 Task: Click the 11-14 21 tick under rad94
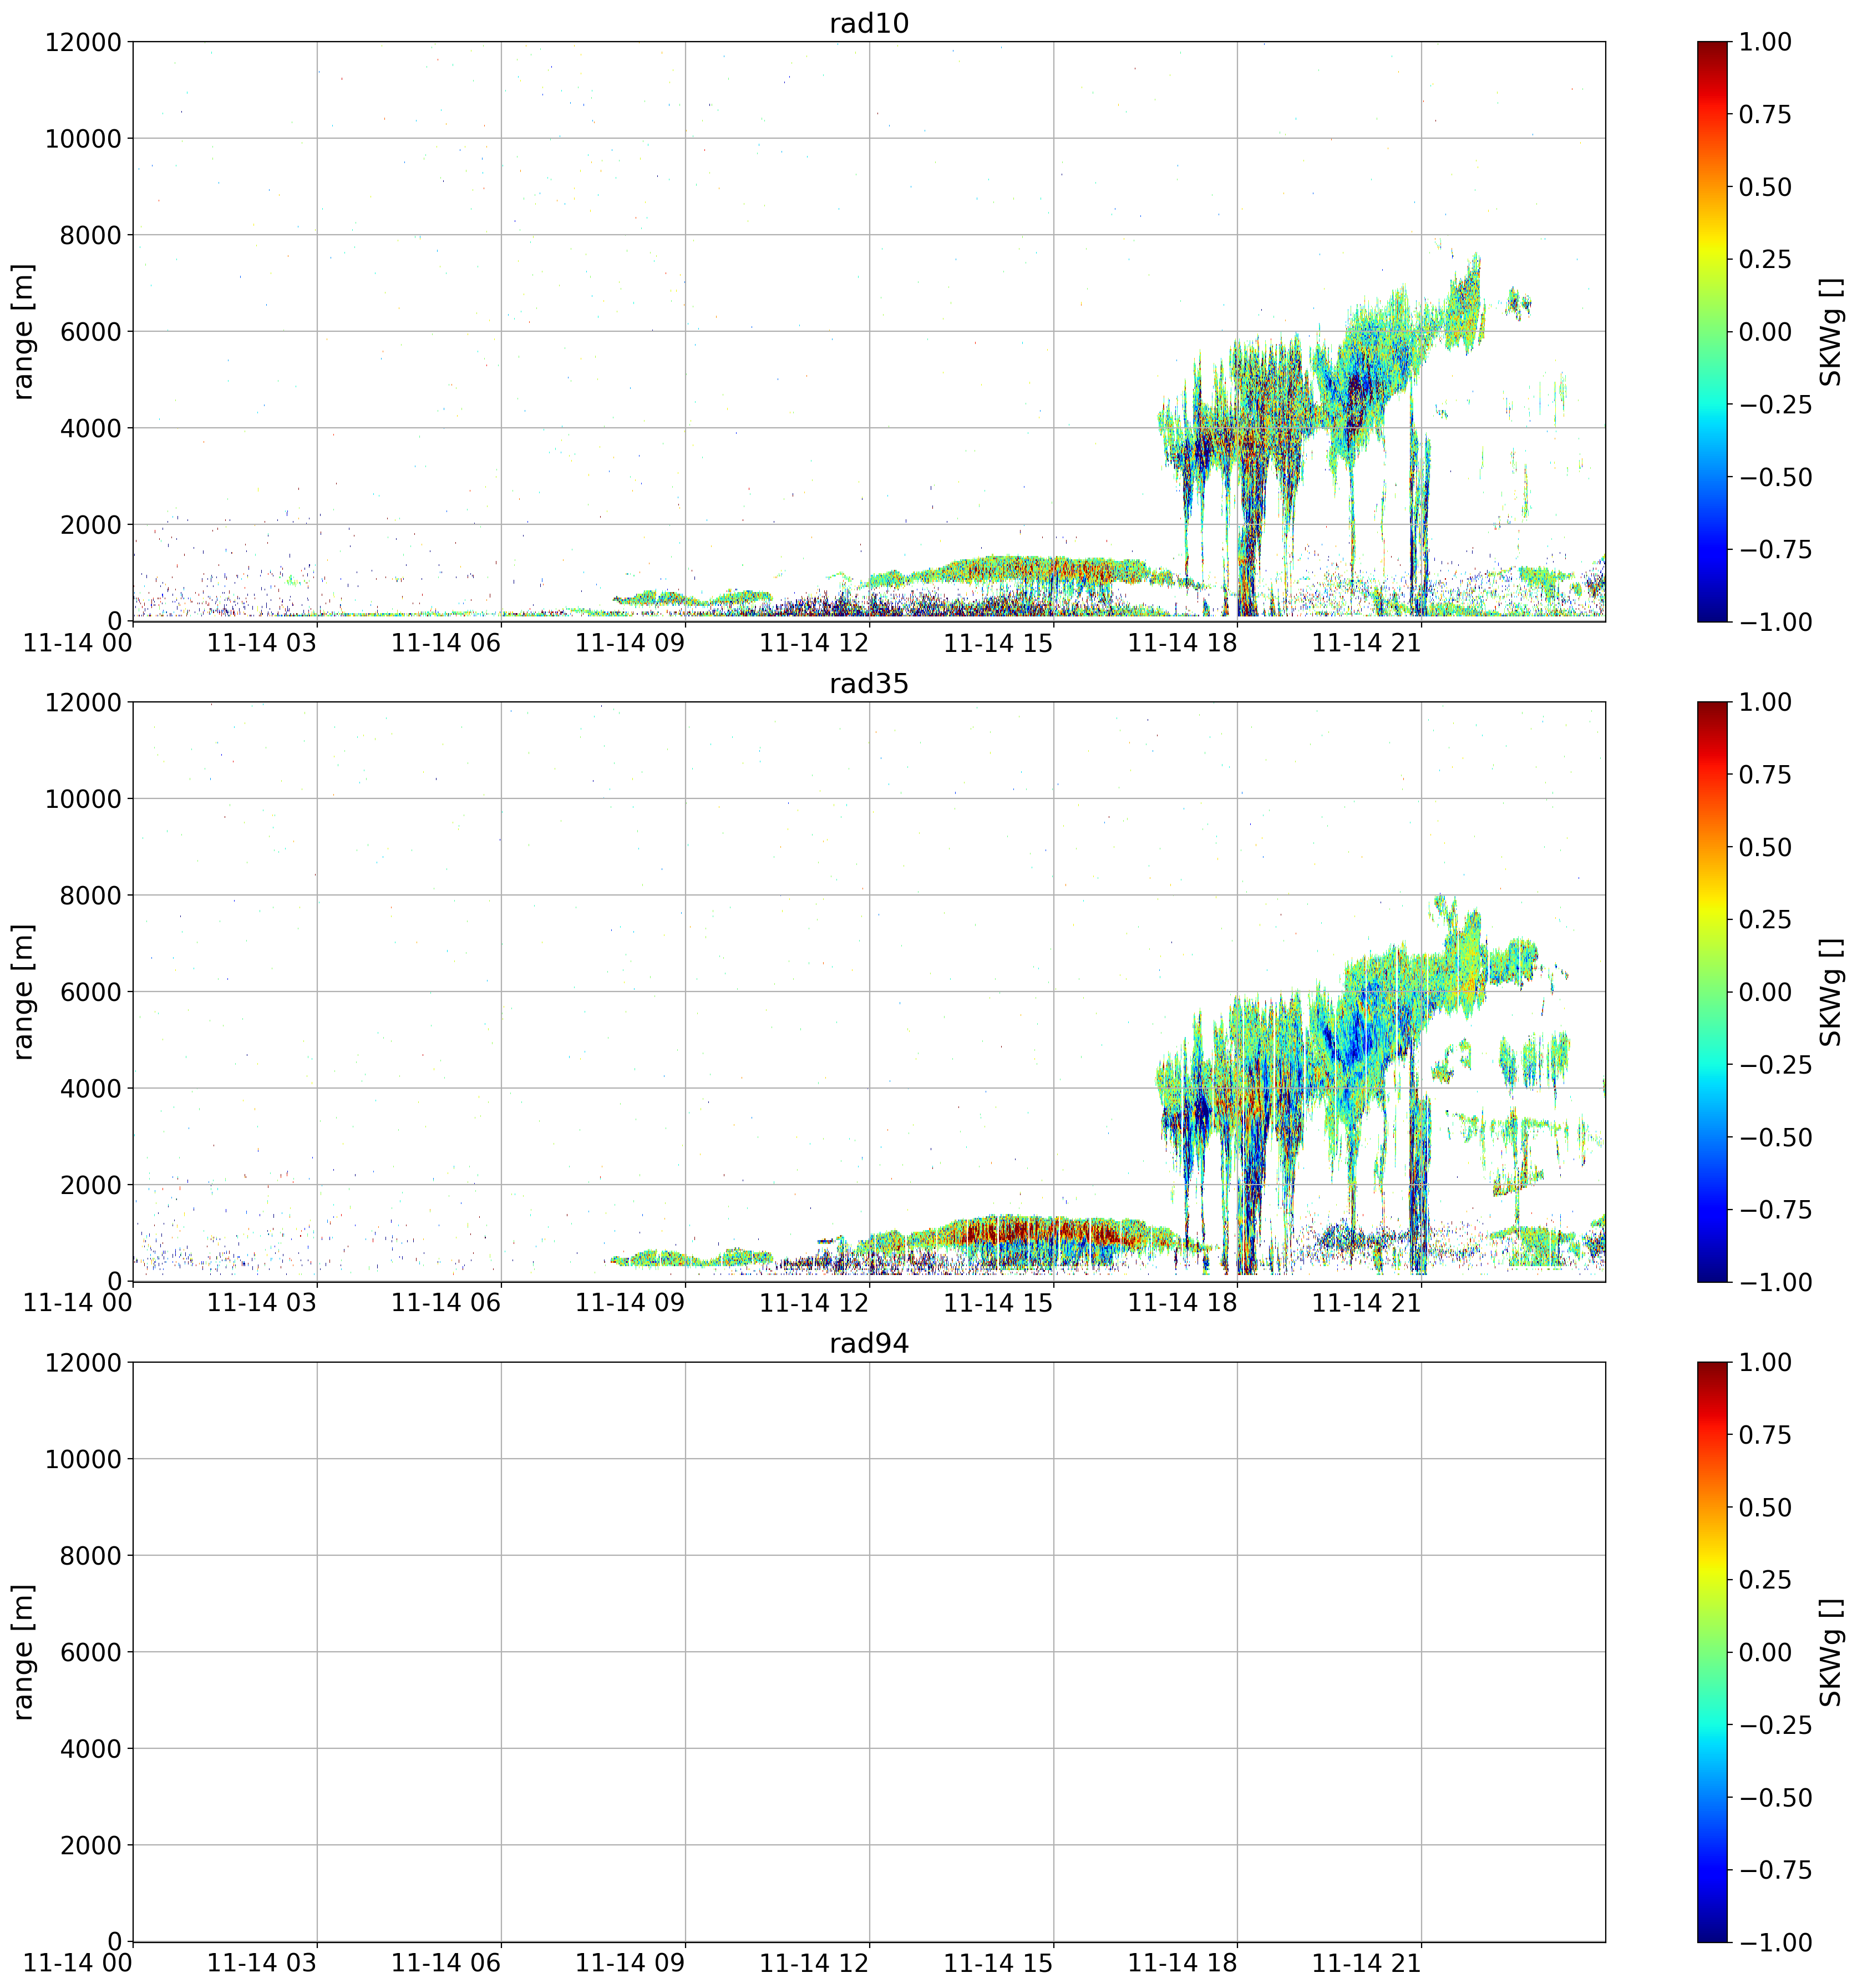1366,1963
